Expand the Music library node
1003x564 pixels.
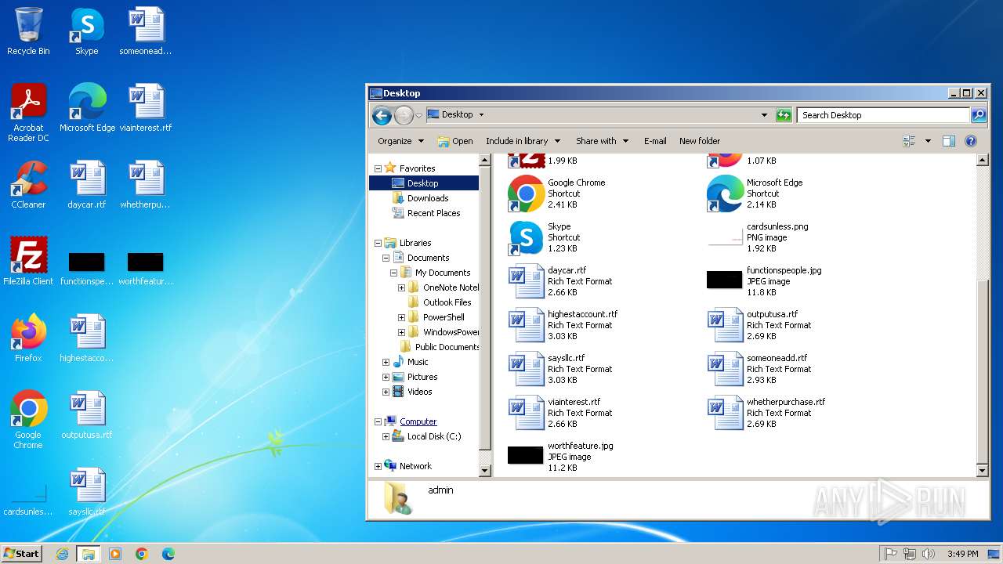coord(386,362)
